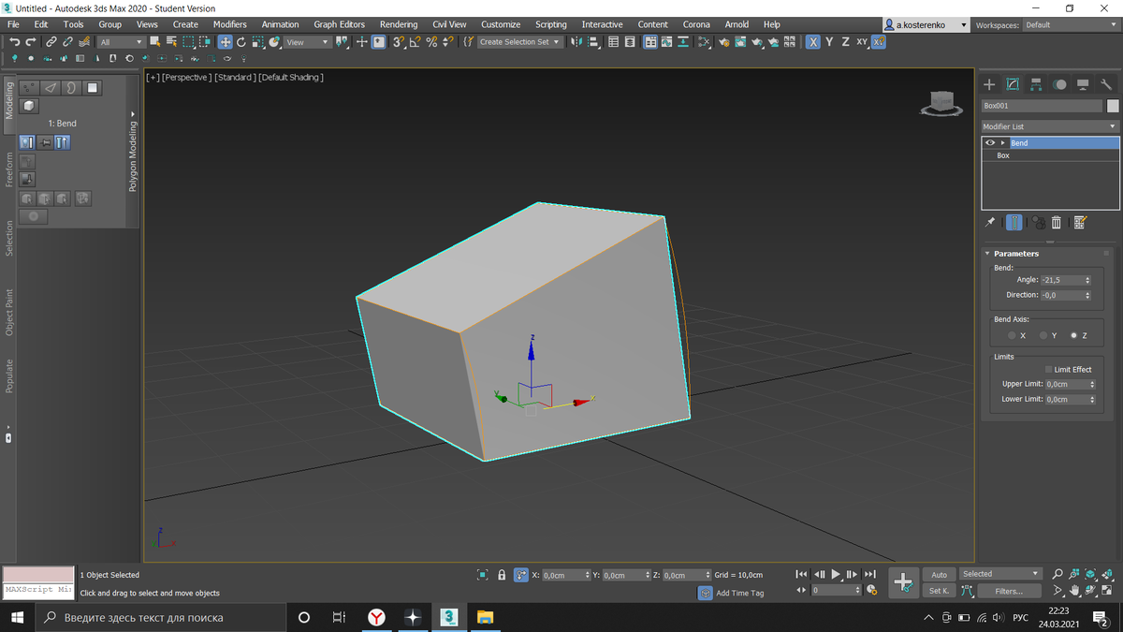1123x632 pixels.
Task: Open the Arnold menu
Action: 737,24
